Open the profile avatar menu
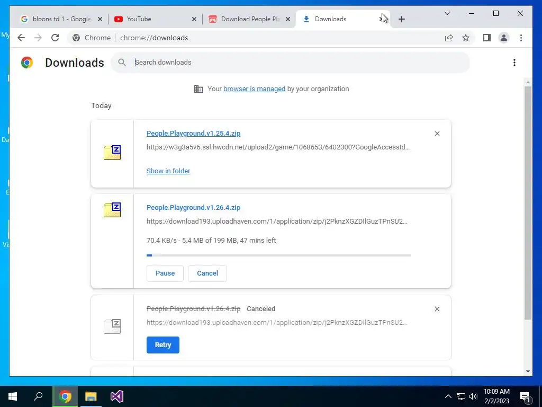This screenshot has width=542, height=407. tap(504, 38)
